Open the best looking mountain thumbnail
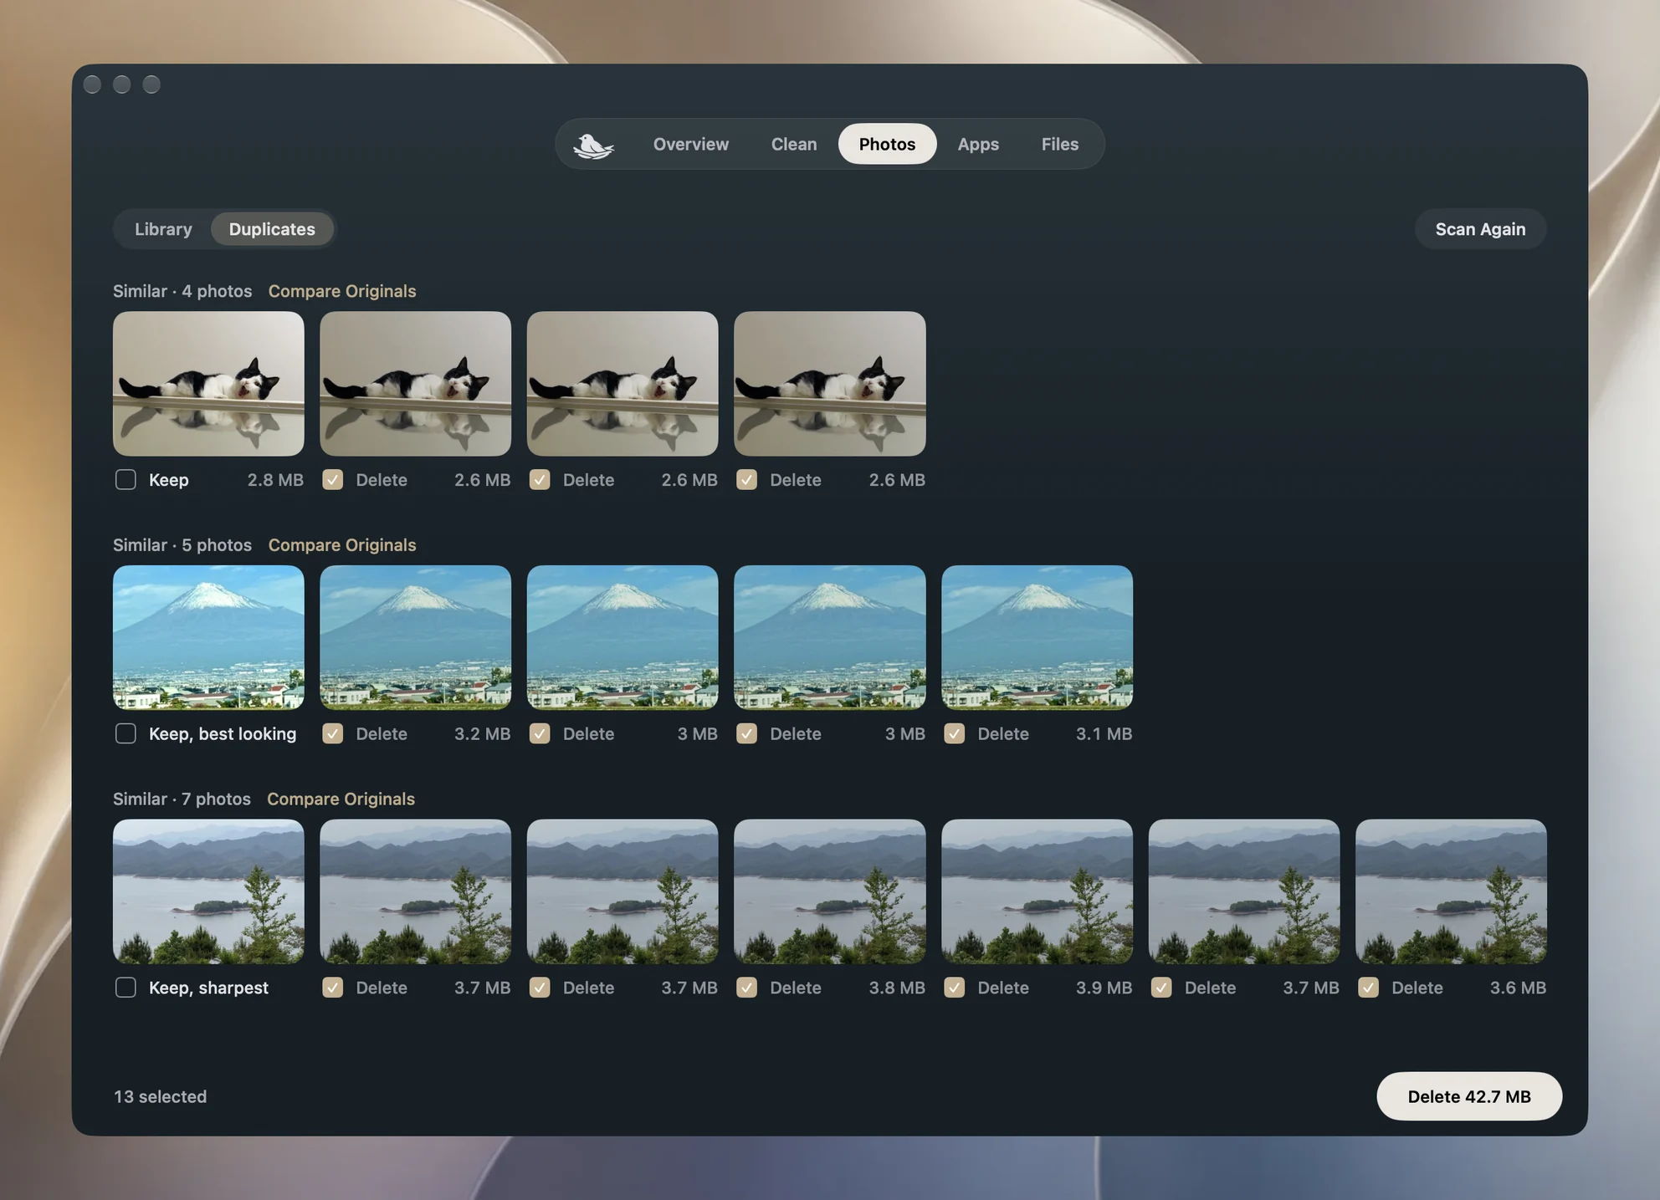 pyautogui.click(x=208, y=637)
